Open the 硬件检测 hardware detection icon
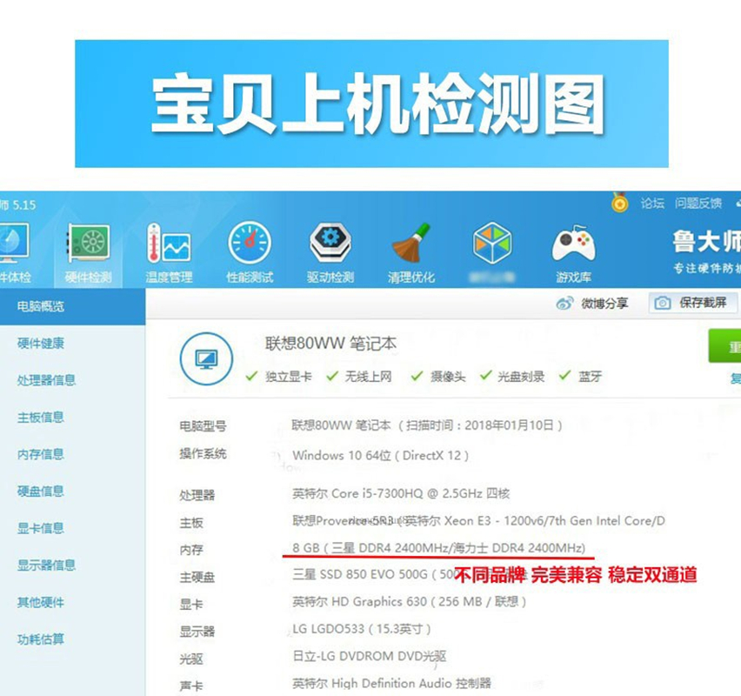Image resolution: width=741 pixels, height=696 pixels. tap(89, 243)
